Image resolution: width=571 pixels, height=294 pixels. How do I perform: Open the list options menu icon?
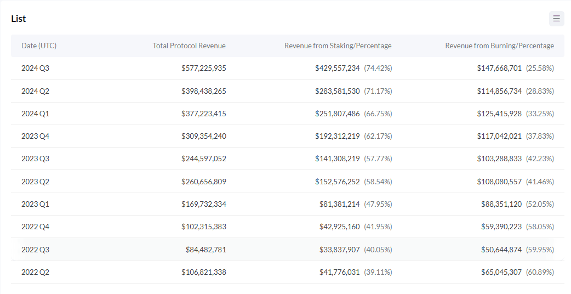556,19
